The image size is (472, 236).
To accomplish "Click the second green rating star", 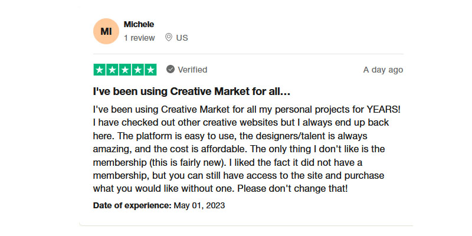I will (x=112, y=70).
